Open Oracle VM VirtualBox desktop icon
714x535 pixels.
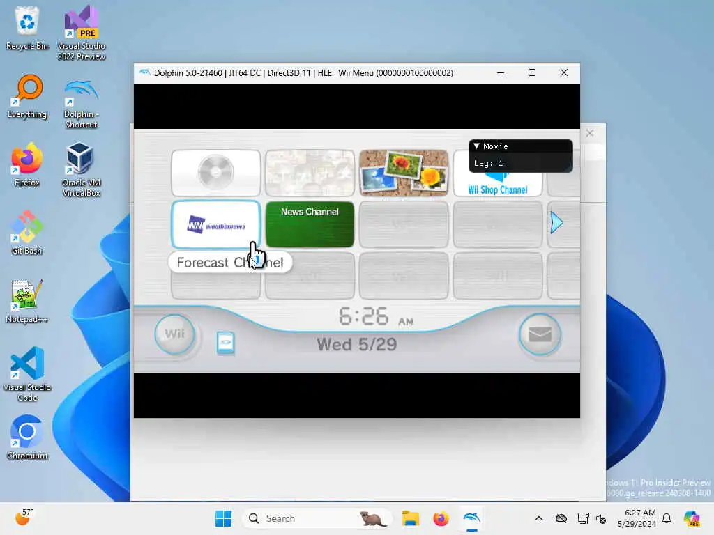[82, 169]
